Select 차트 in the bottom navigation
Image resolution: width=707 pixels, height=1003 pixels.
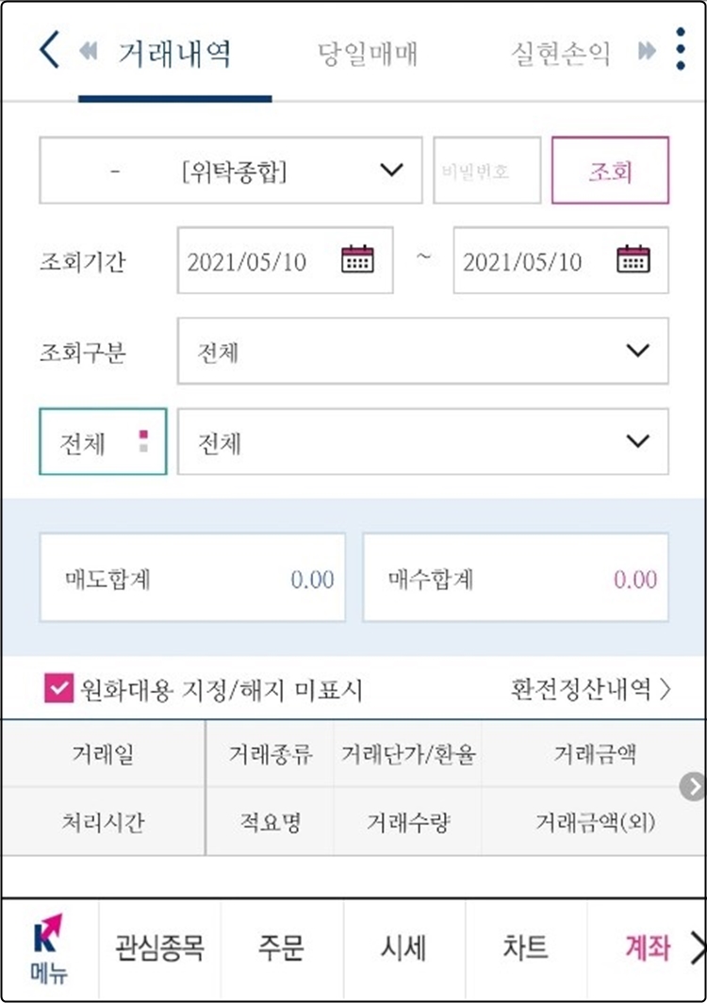[527, 947]
